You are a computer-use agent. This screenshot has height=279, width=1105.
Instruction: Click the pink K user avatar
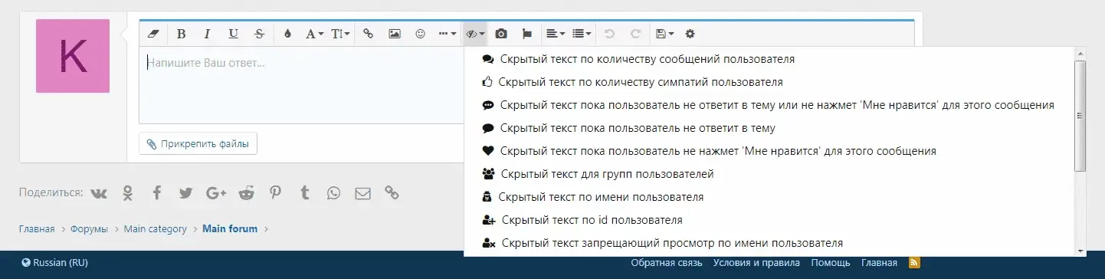pos(73,56)
